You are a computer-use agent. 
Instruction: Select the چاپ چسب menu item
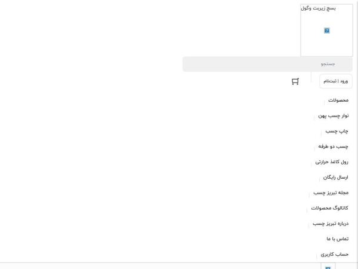pos(337,131)
